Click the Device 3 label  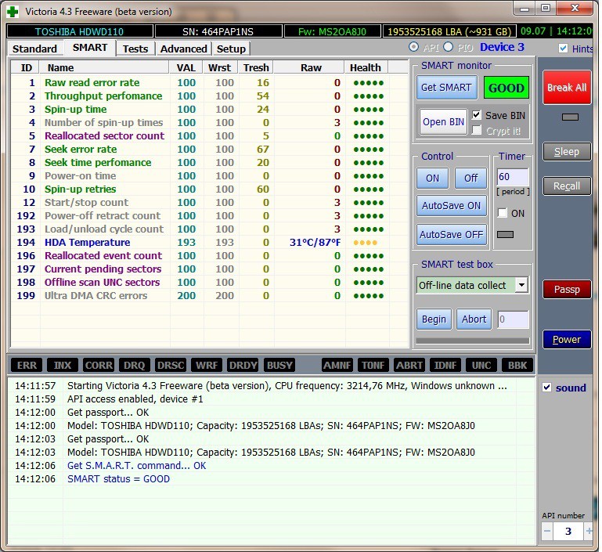[502, 47]
